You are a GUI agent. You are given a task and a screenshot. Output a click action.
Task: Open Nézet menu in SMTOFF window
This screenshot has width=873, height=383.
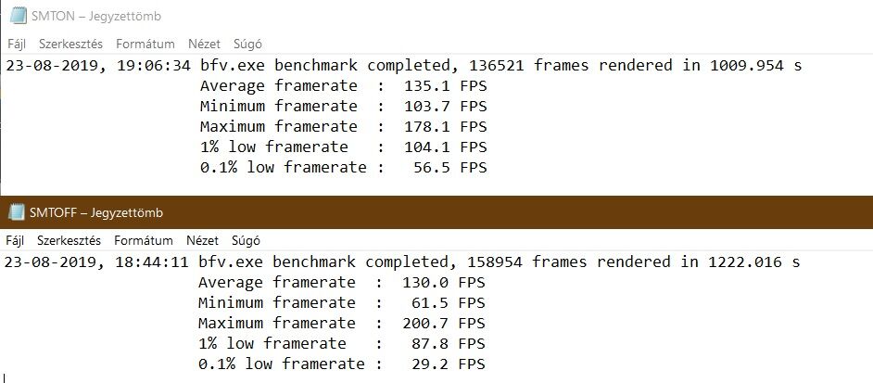203,241
